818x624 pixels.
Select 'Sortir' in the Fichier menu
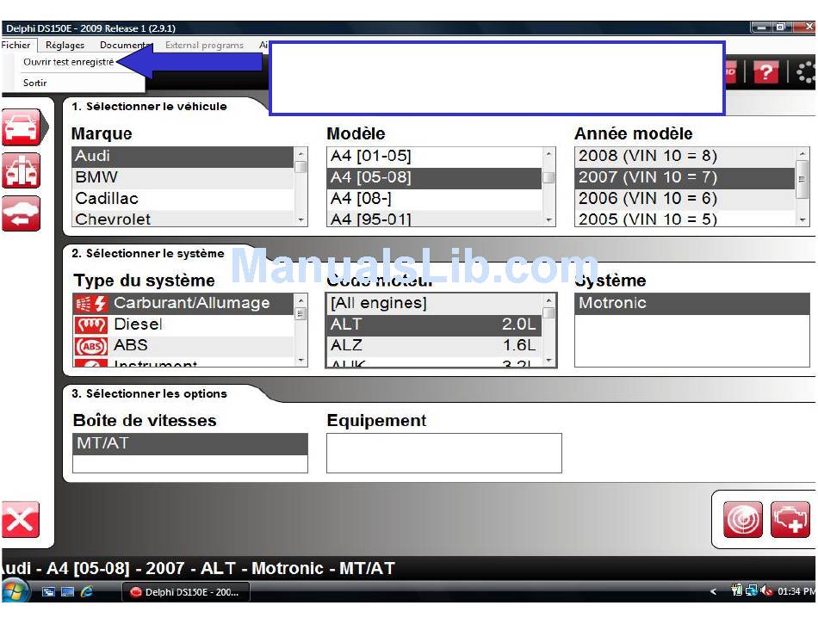pyautogui.click(x=35, y=83)
